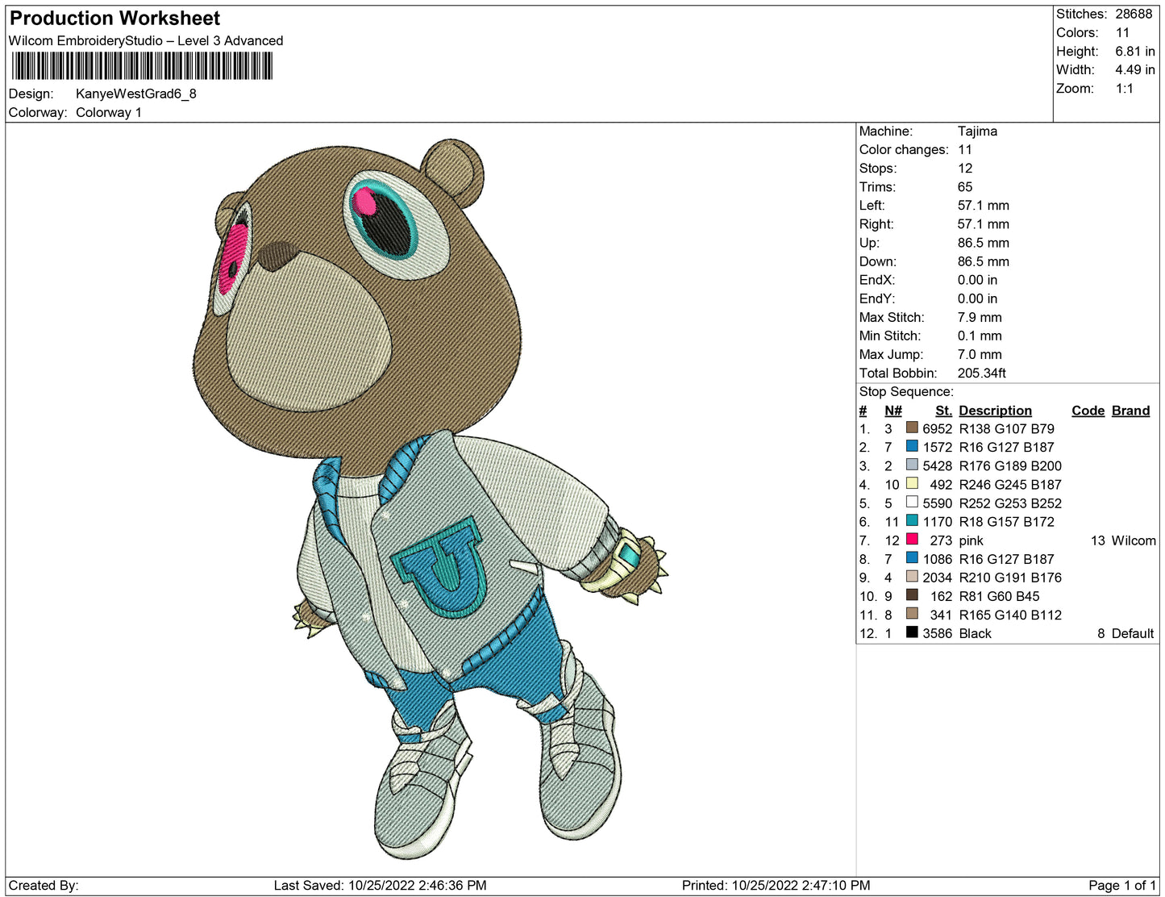Screen dimensions: 1165x897
Task: Click the "Created By:" footer label
Action: click(44, 885)
